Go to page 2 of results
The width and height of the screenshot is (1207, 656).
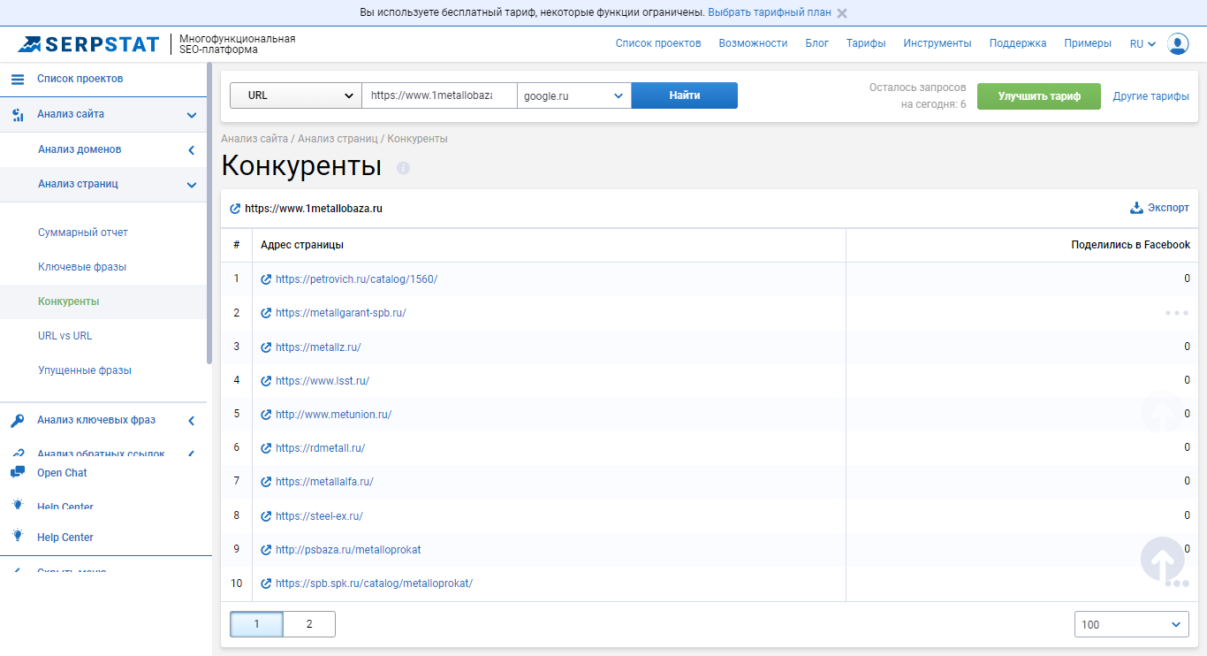click(x=309, y=624)
